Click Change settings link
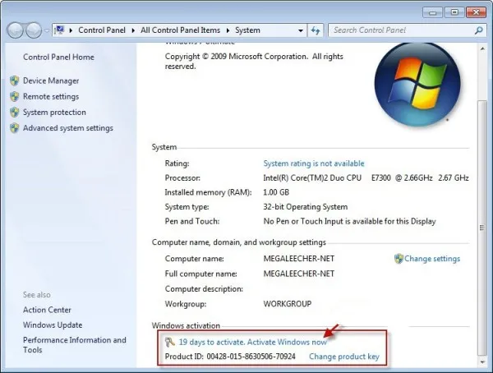 [432, 259]
